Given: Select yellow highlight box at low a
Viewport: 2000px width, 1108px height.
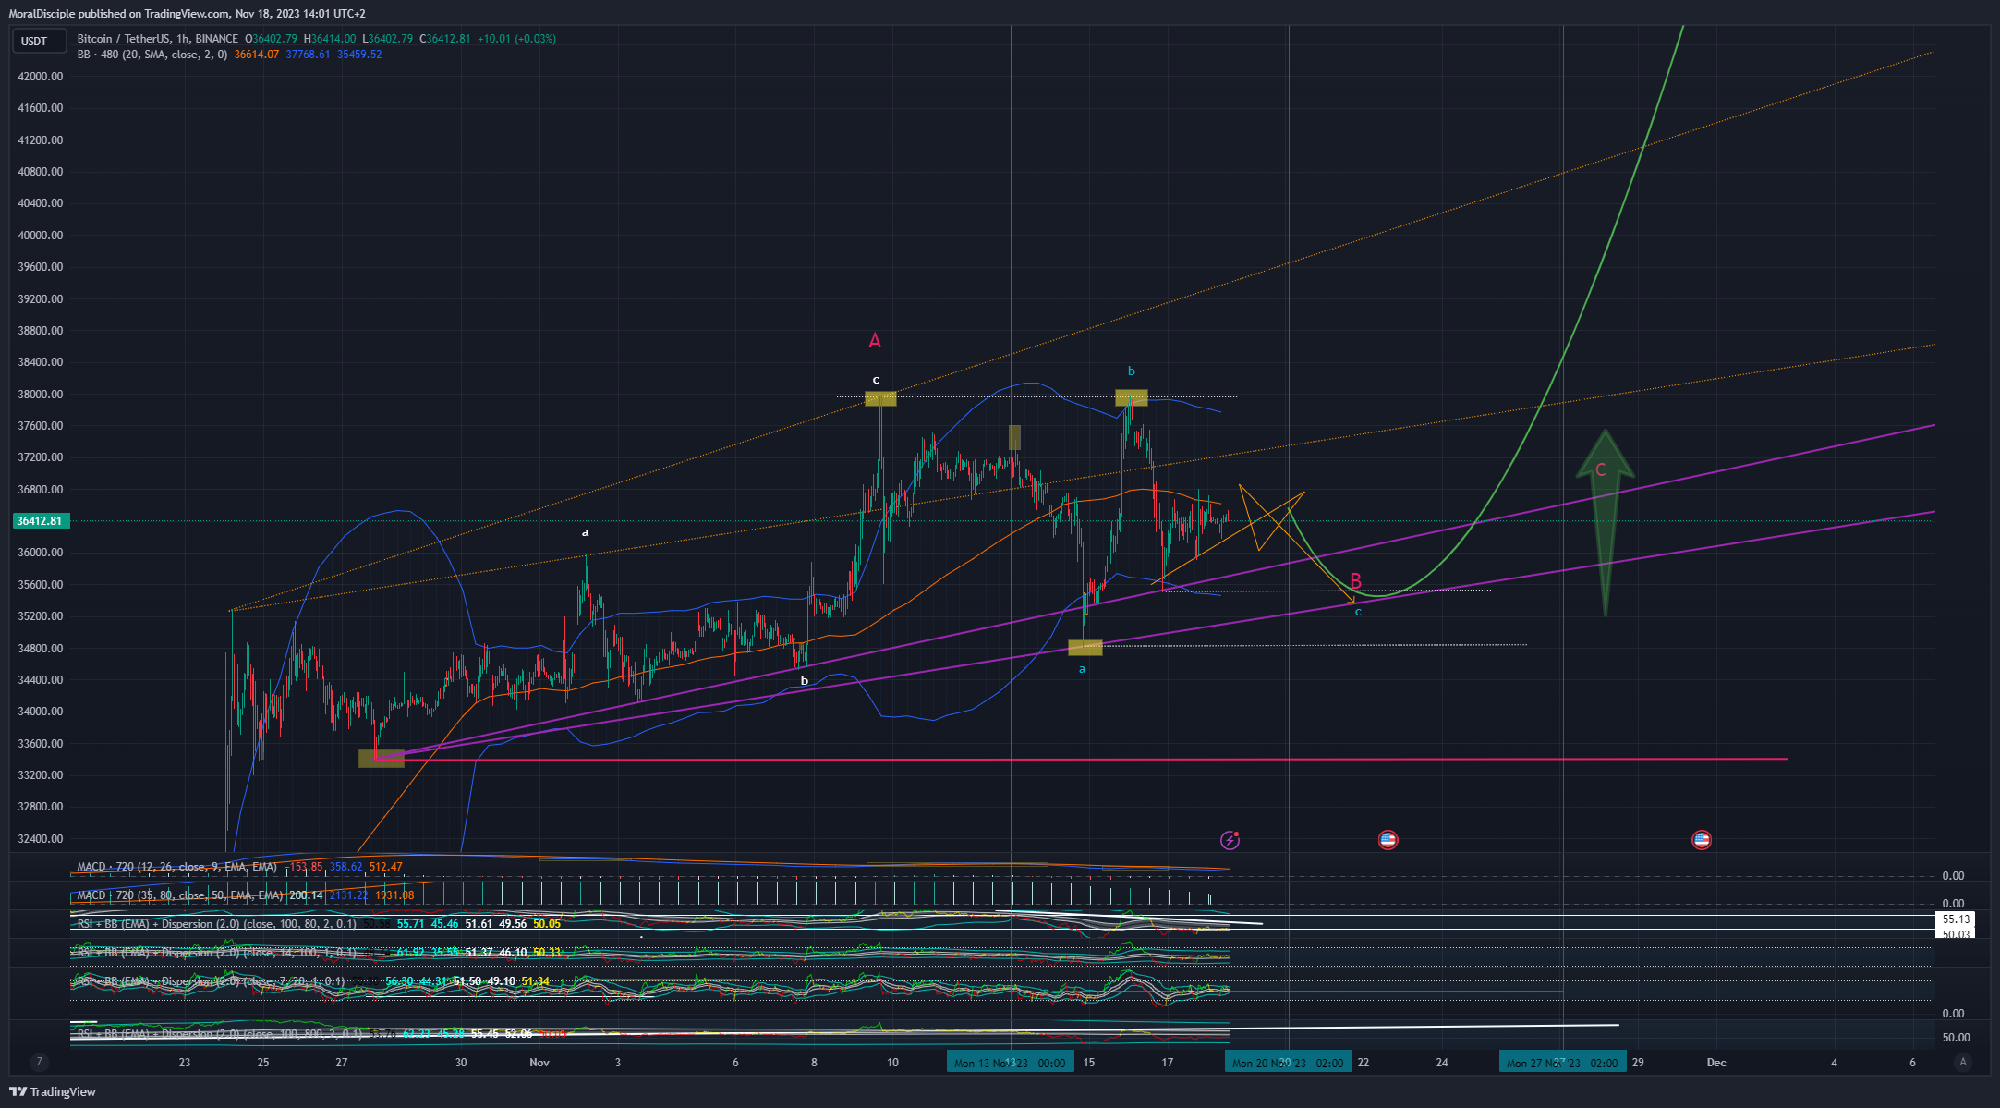Looking at the screenshot, I should click(1085, 648).
